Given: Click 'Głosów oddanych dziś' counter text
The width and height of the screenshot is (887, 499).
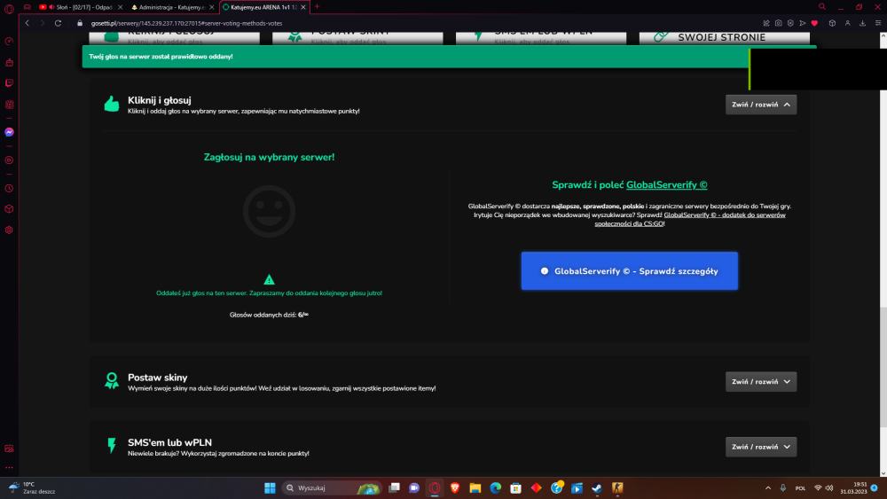Looking at the screenshot, I should 270,315.
